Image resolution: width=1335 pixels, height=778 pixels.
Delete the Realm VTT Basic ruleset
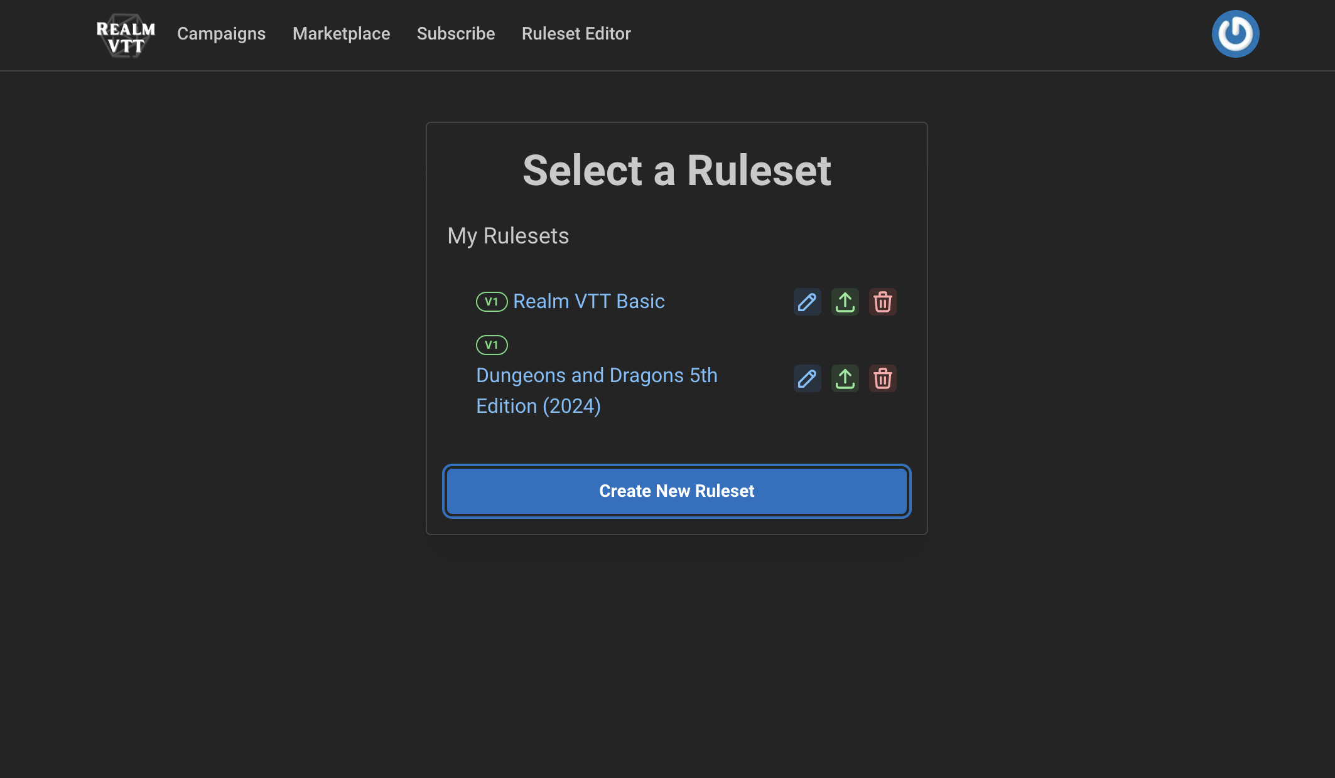pos(882,302)
